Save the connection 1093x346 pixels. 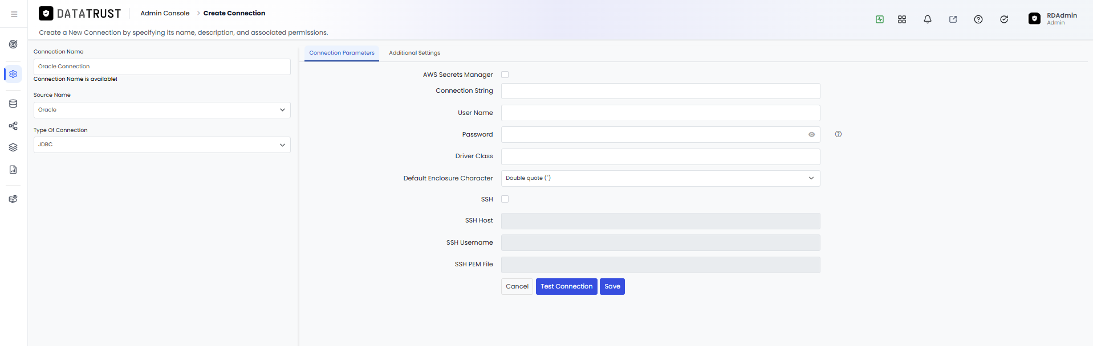pos(612,286)
